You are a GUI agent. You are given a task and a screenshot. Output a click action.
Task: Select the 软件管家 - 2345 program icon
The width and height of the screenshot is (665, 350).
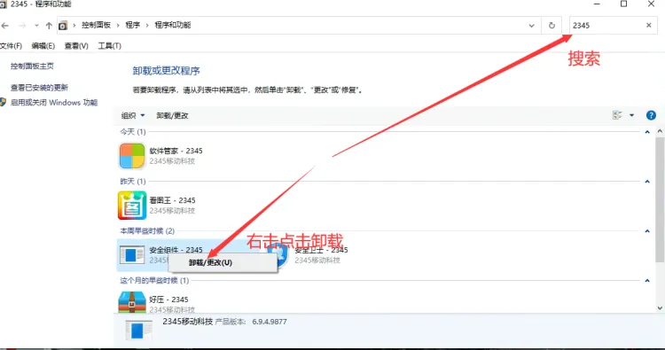tap(131, 156)
